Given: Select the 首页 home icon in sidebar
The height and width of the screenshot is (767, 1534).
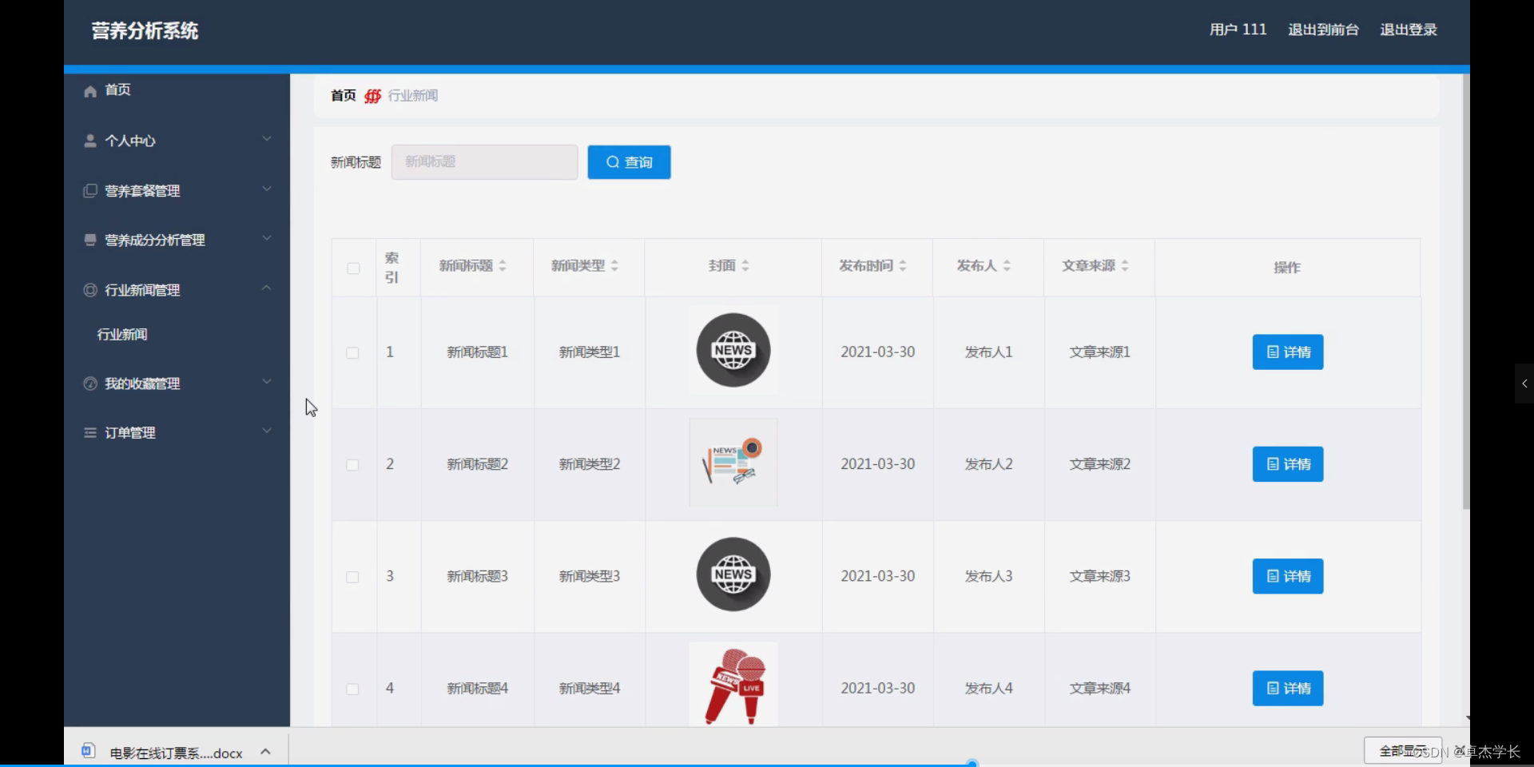Looking at the screenshot, I should 89,90.
